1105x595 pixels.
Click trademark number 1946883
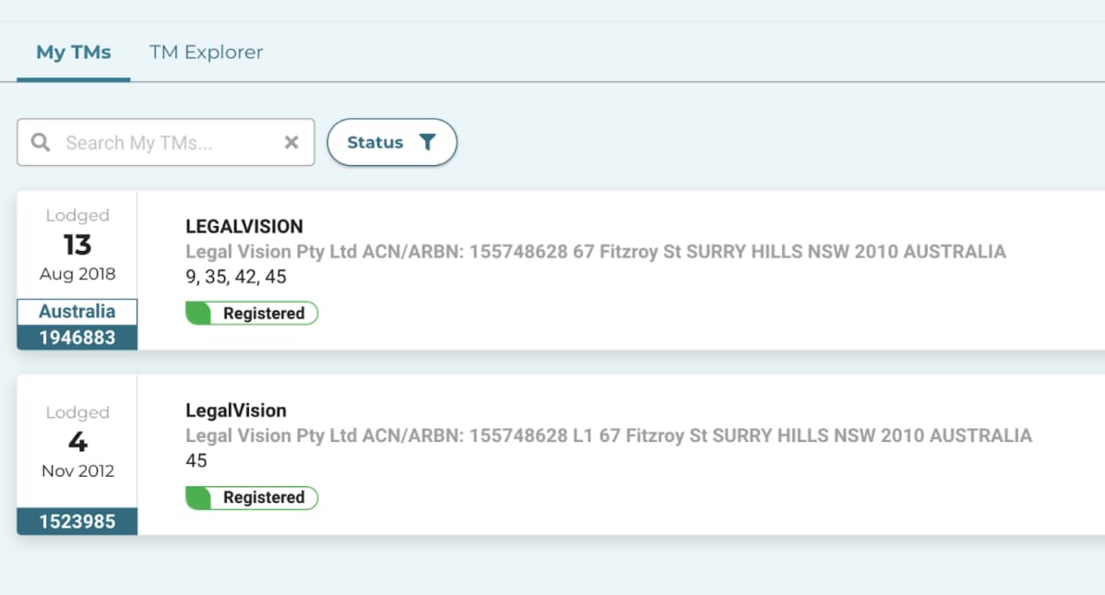coord(77,338)
